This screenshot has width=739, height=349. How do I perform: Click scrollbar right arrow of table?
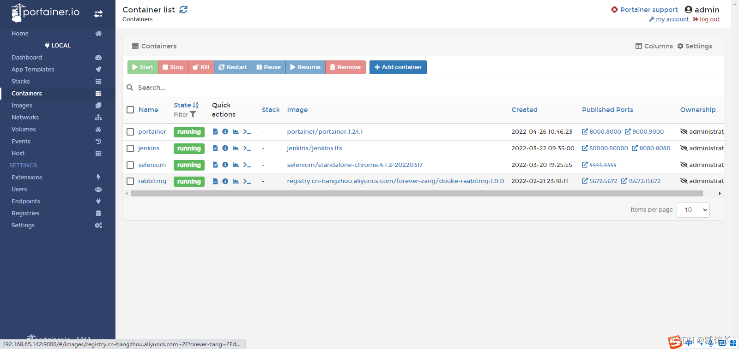point(720,194)
